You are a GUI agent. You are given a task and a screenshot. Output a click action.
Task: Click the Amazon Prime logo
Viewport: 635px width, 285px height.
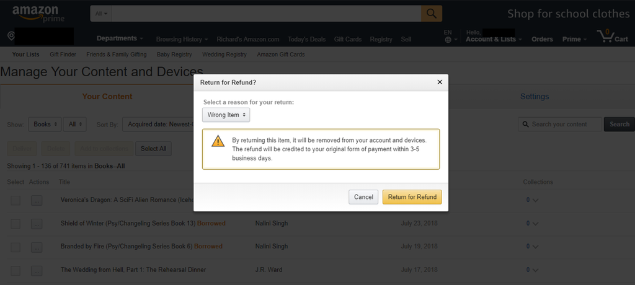(x=38, y=14)
